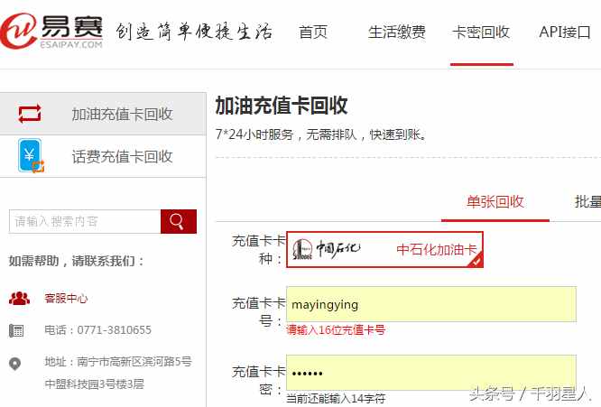Click the red magnifier search button

click(x=179, y=221)
